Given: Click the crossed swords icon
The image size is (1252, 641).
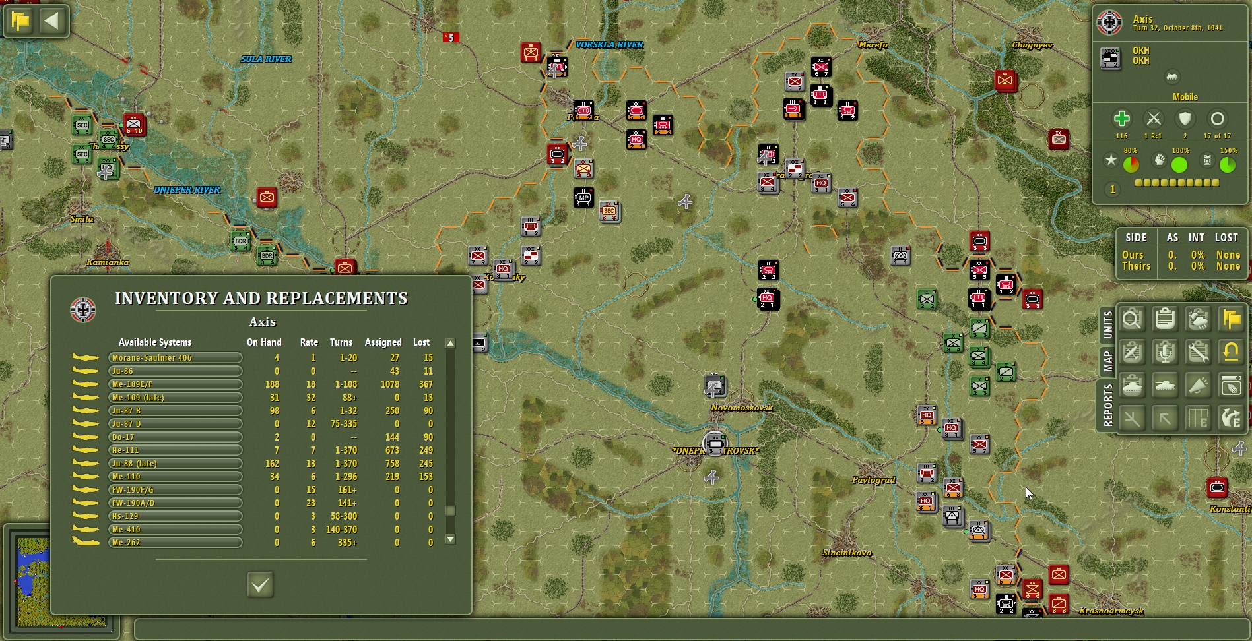Looking at the screenshot, I should pos(1154,119).
